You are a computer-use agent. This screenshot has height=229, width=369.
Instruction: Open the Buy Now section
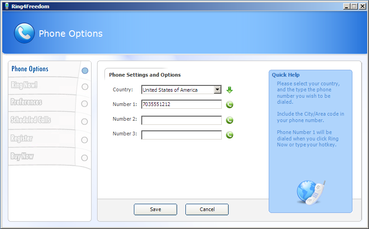(22, 156)
